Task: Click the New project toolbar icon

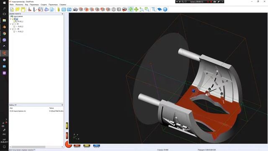Action: click(x=12, y=9)
